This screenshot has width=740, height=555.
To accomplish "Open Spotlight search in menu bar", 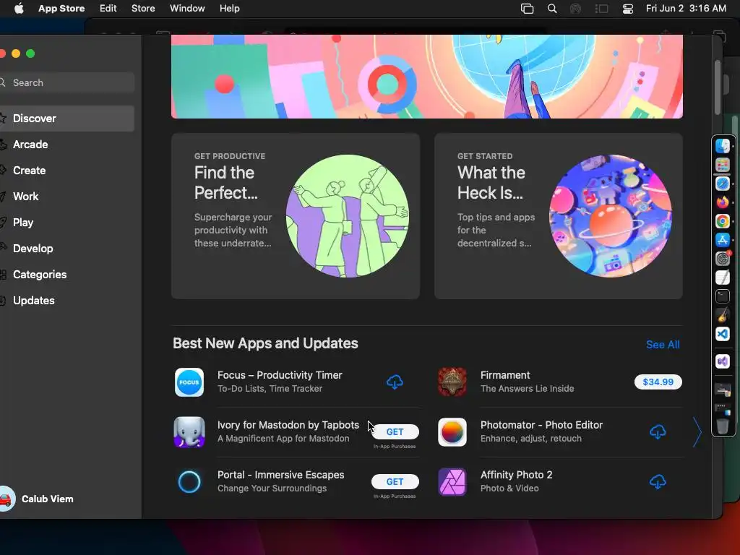I will pos(551,9).
